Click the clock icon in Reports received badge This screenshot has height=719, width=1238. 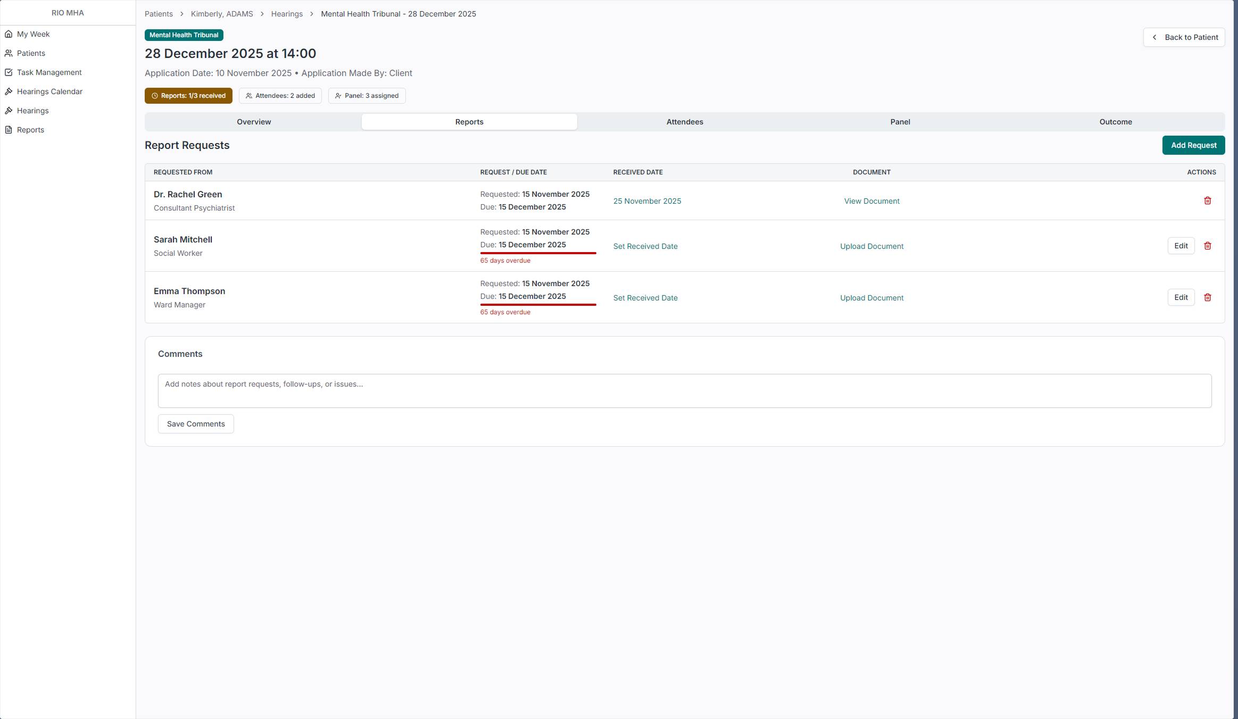155,96
